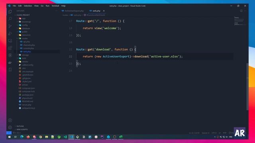
Task: Expand the config folder
Action: 25,25
